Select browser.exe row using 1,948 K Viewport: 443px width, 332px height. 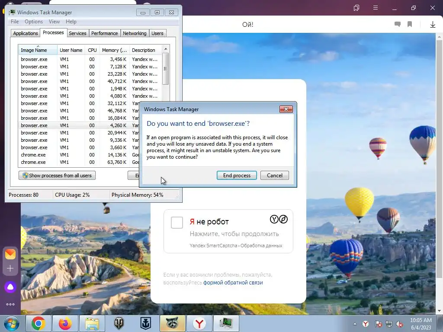(x=90, y=89)
